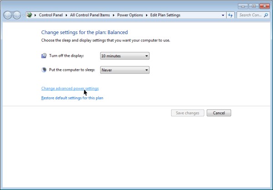Open address bar history dropdown
The image size is (273, 190).
(x=223, y=15)
